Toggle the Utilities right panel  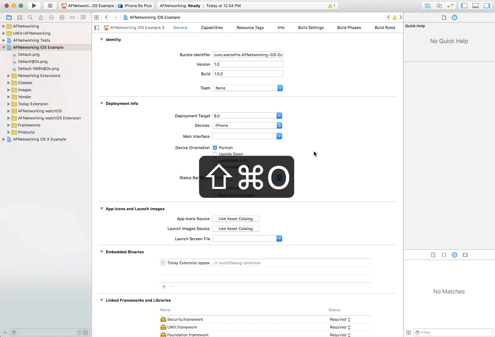tap(487, 6)
